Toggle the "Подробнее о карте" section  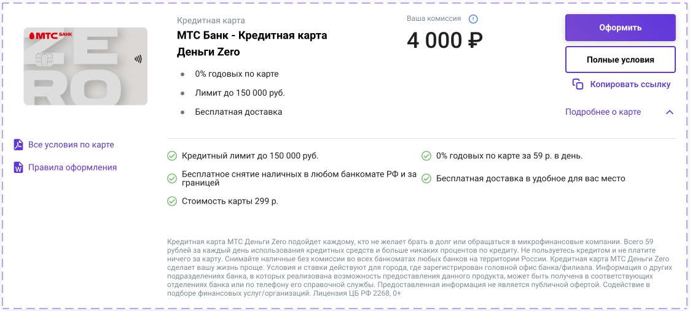pyautogui.click(x=603, y=112)
